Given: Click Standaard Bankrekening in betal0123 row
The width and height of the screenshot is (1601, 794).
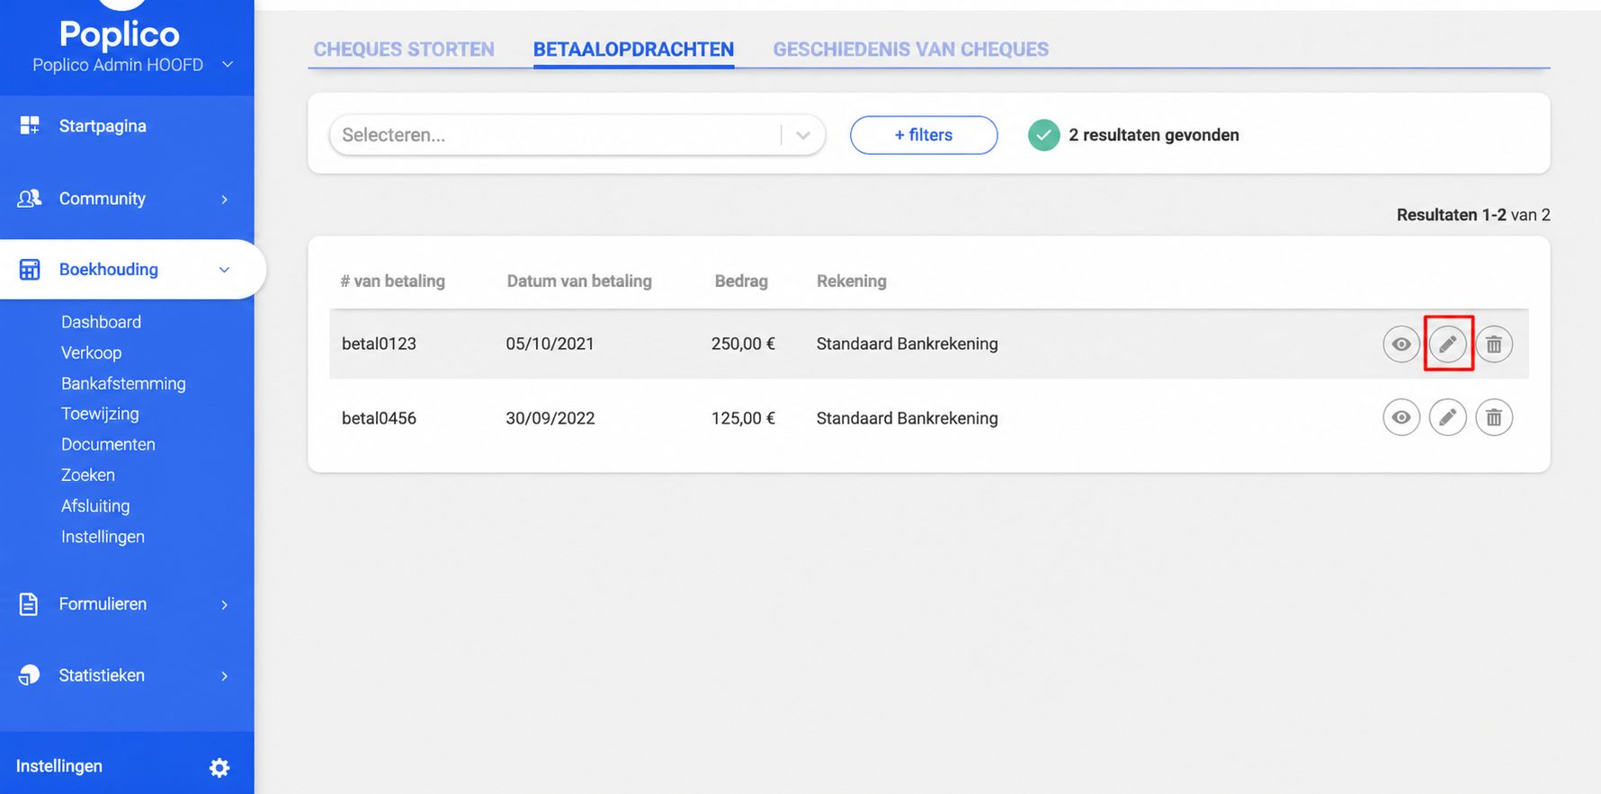Looking at the screenshot, I should click(908, 343).
